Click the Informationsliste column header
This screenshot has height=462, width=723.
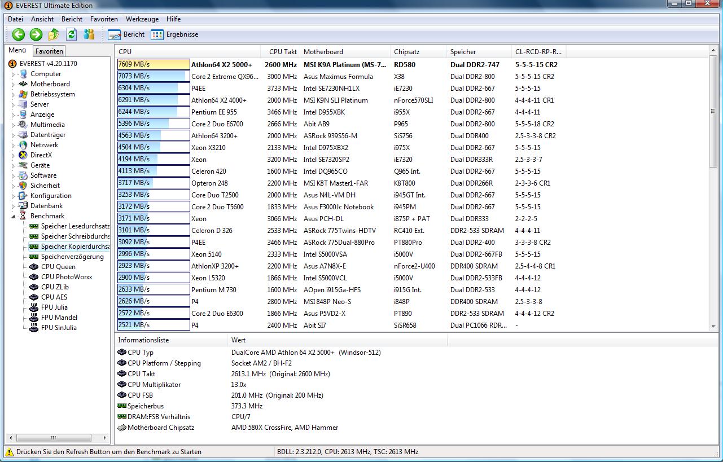coord(171,341)
